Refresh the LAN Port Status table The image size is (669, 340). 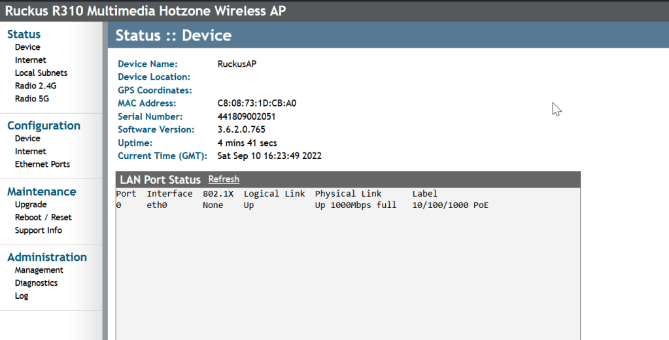[x=224, y=179]
